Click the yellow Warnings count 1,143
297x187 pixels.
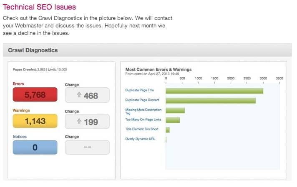tap(35, 121)
